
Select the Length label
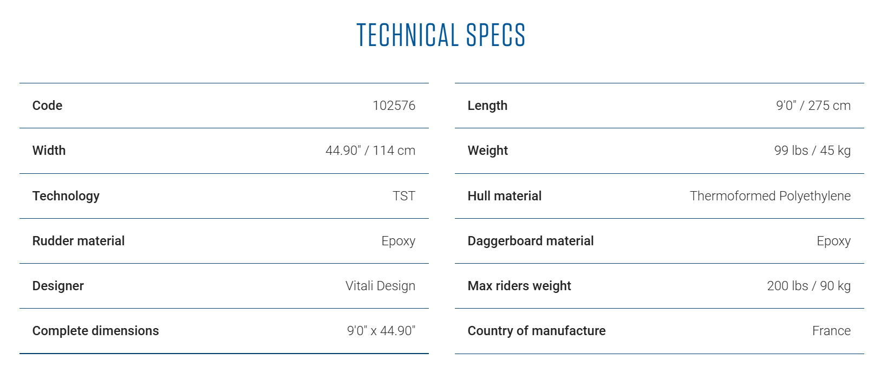(x=487, y=106)
